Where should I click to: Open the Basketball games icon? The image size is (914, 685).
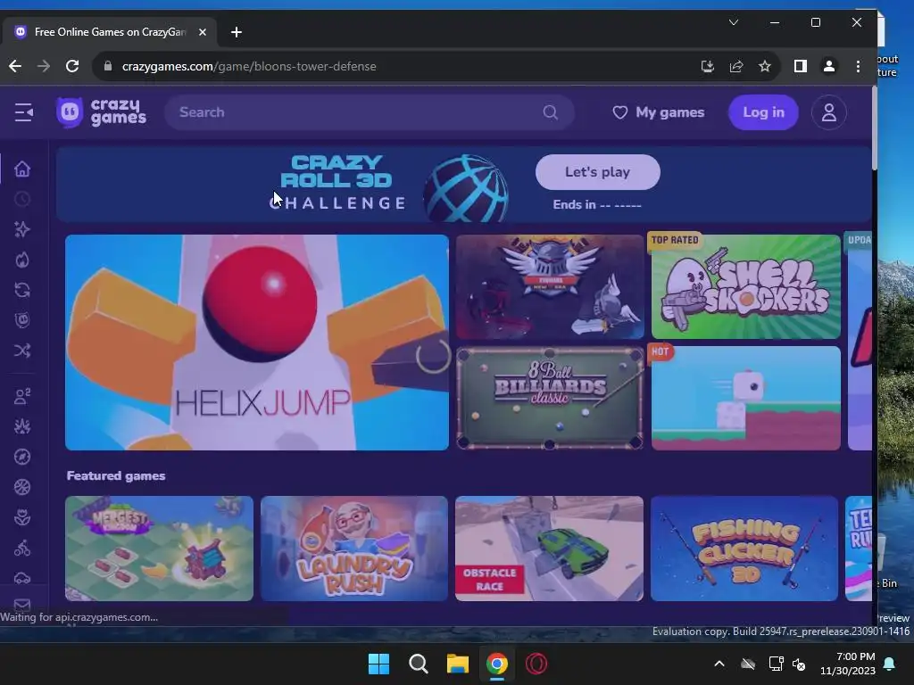22,487
